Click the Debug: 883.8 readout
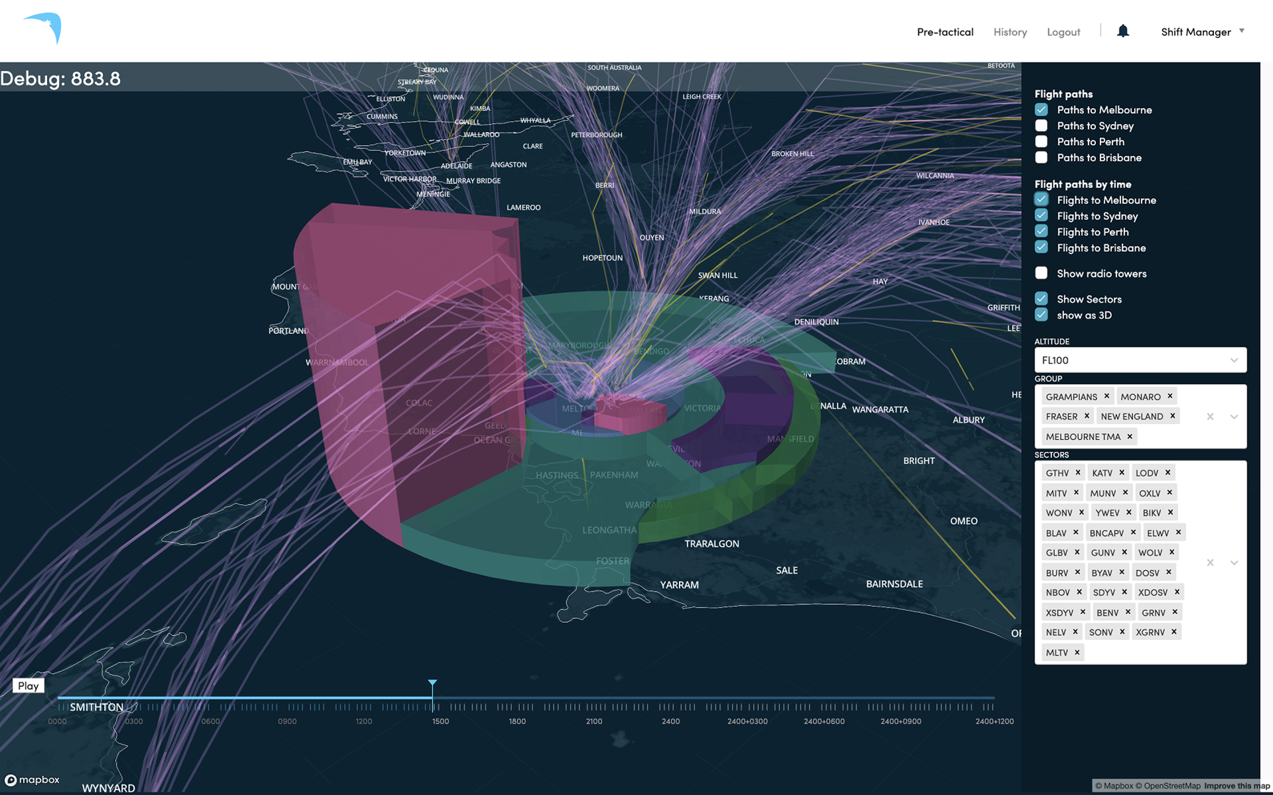1273x795 pixels. (60, 78)
